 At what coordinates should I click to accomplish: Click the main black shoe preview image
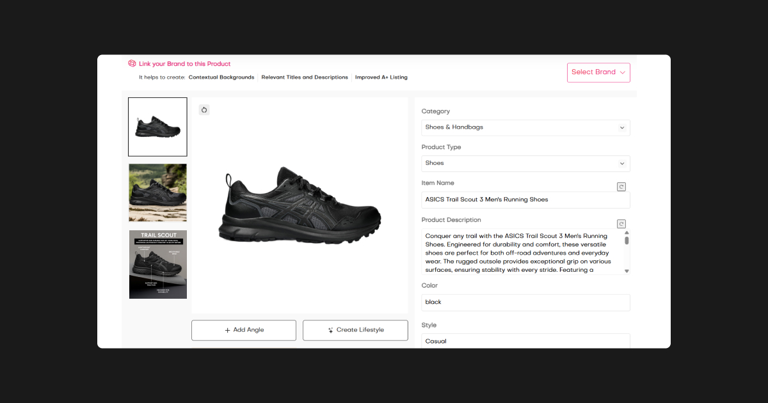[300, 205]
